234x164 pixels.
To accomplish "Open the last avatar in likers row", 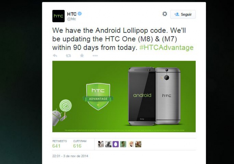I will pyautogui.click(x=138, y=144).
